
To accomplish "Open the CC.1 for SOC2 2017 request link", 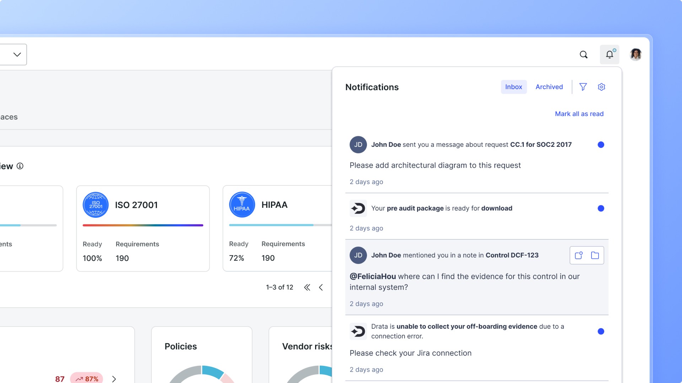I will point(541,145).
